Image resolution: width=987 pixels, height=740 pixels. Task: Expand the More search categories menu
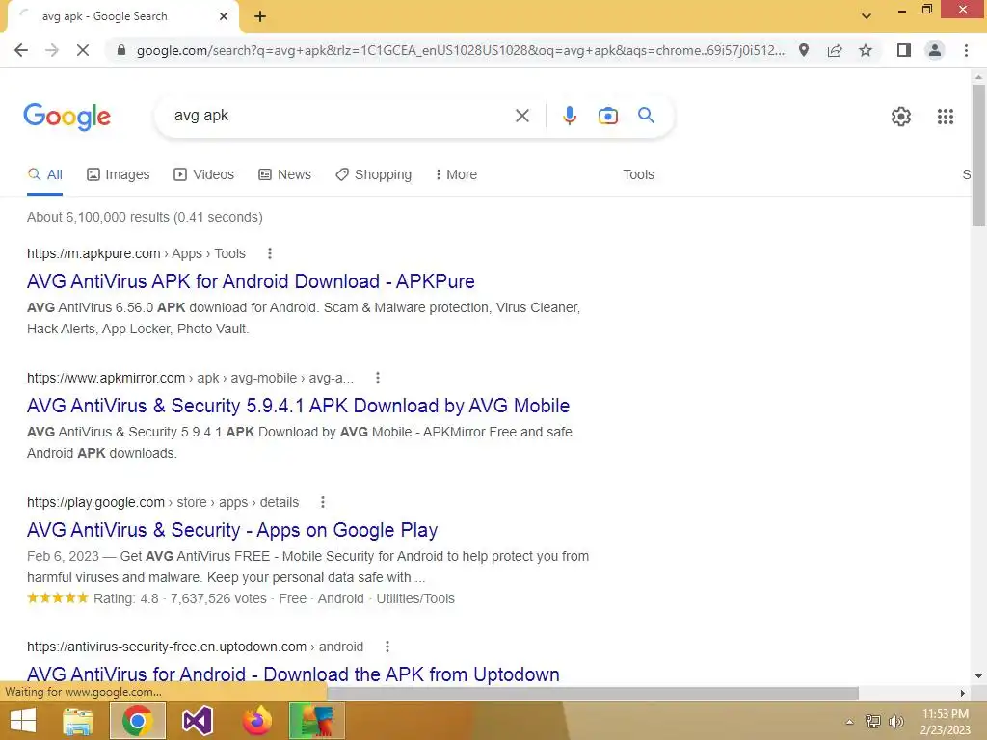456,175
